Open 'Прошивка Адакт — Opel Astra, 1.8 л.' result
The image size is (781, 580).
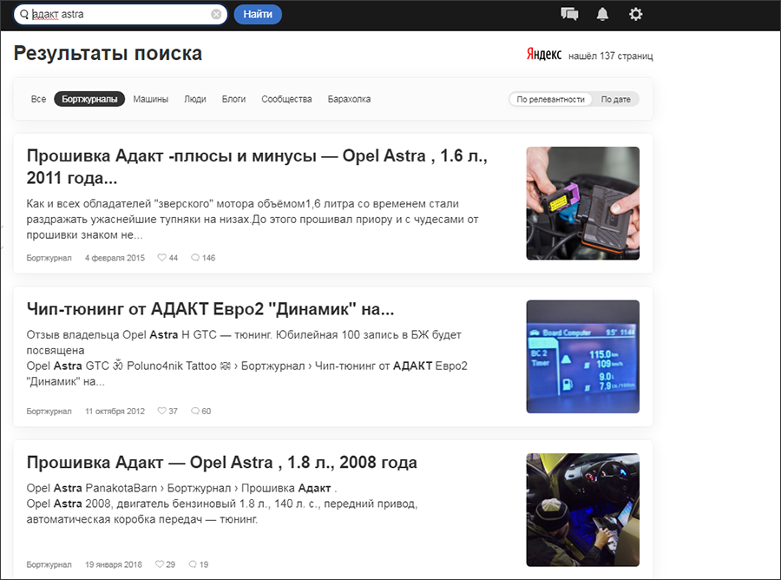click(x=221, y=463)
